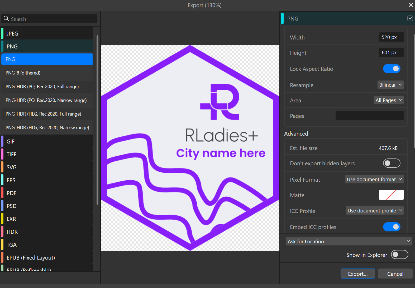
Task: Toggle Don't export hidden layers
Action: (392, 163)
